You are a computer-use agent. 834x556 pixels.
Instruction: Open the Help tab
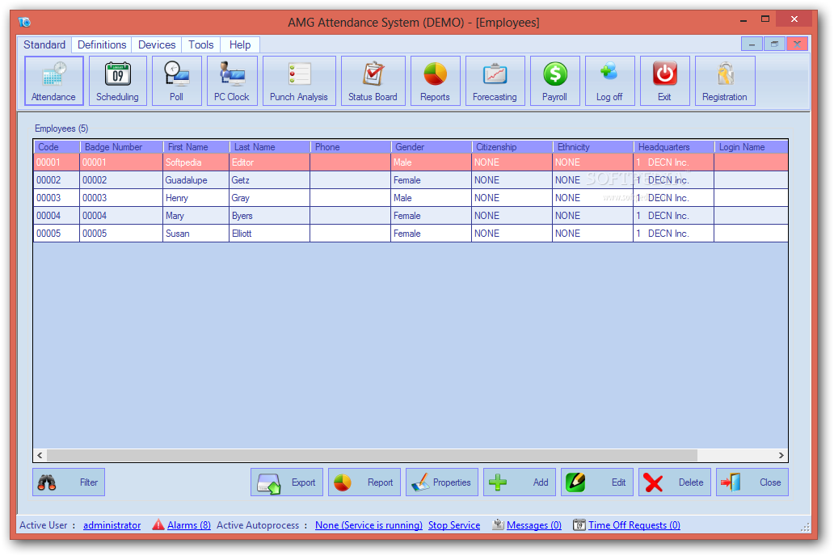[240, 44]
